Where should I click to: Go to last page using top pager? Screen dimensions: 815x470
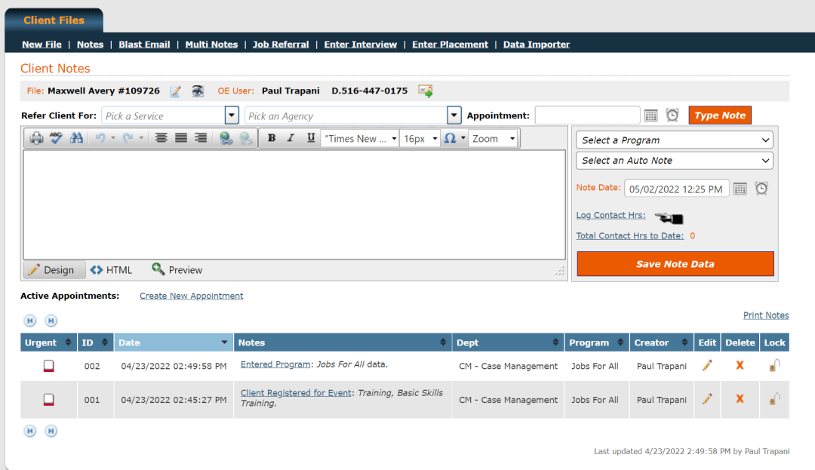pyautogui.click(x=51, y=321)
